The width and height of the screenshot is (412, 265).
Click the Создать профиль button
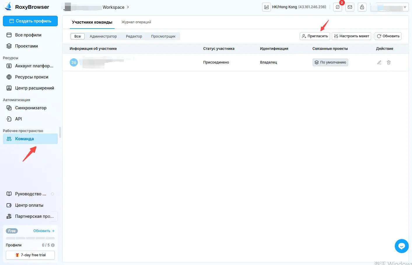coord(30,21)
